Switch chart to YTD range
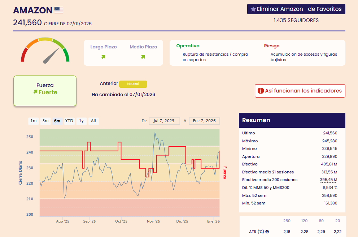 [69, 121]
